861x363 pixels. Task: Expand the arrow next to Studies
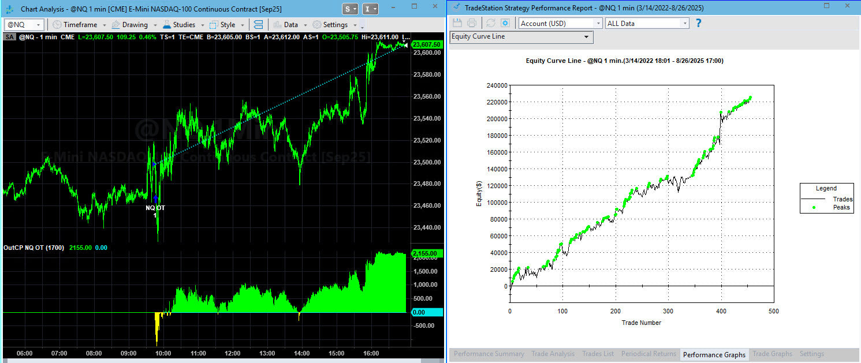point(202,25)
